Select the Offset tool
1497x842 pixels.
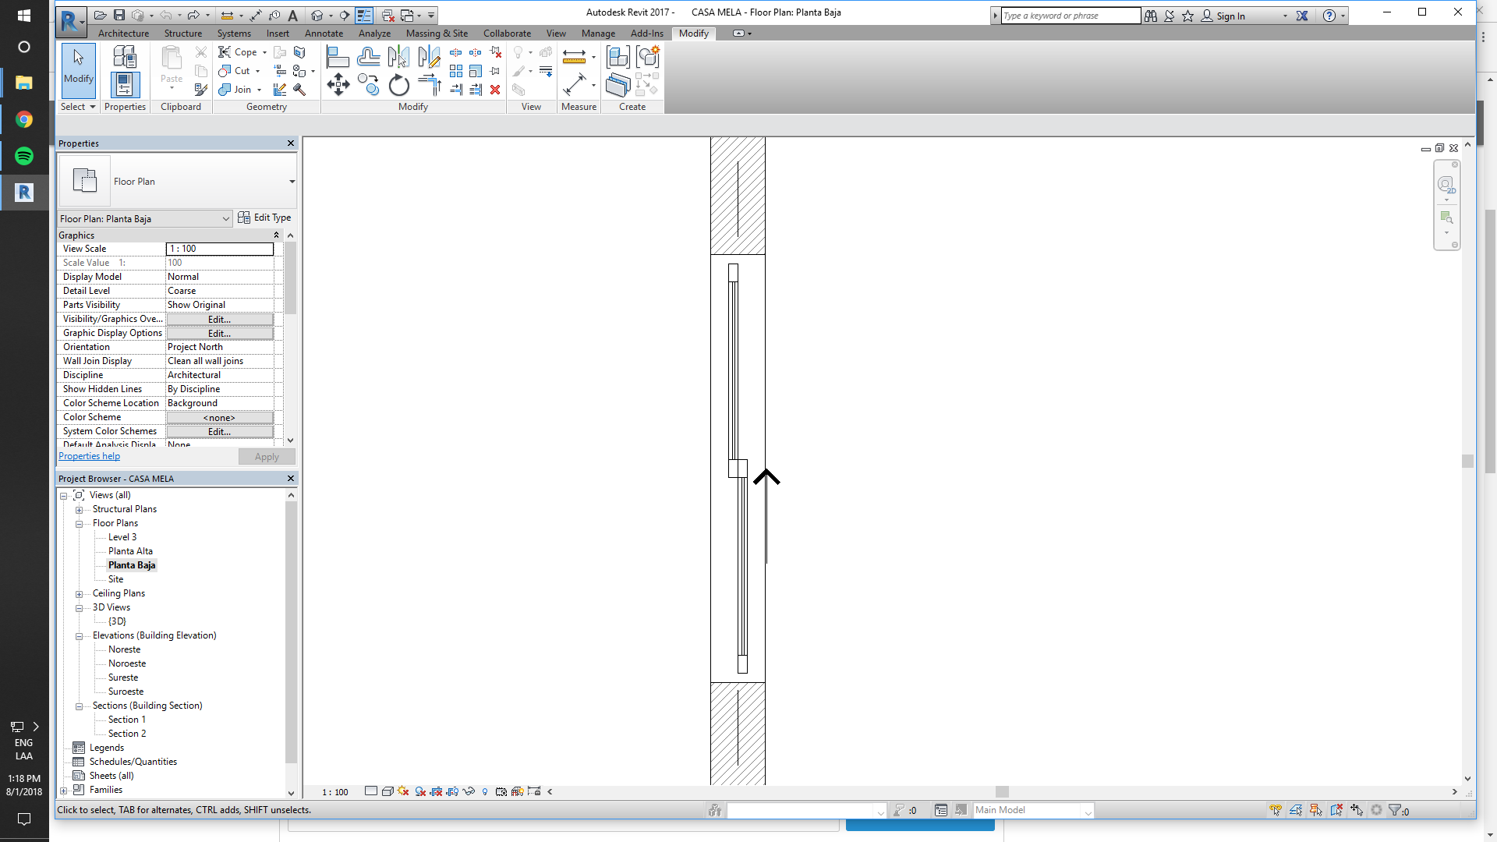[368, 57]
